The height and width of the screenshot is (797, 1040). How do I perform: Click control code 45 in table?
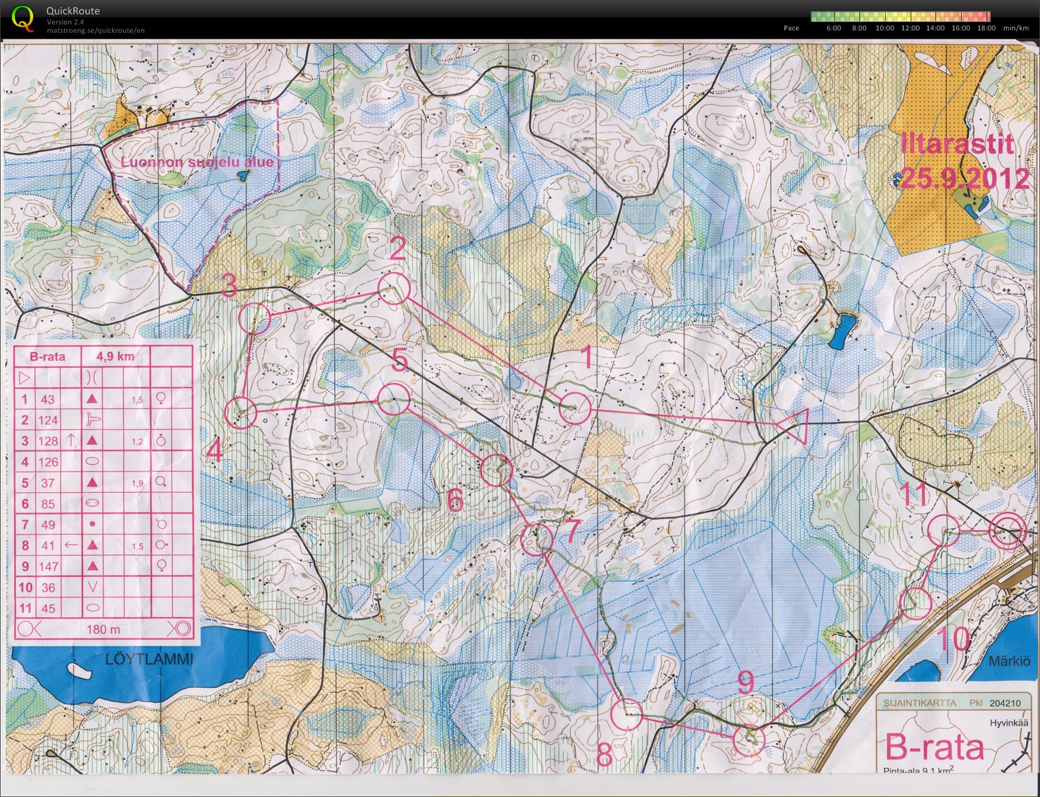click(x=47, y=609)
